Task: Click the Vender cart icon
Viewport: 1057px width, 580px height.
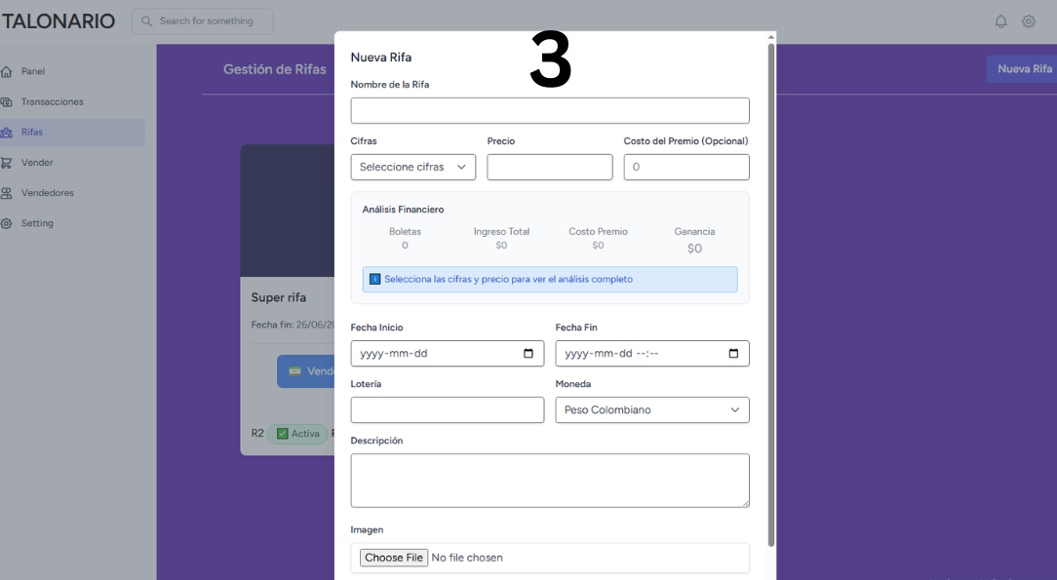Action: (x=7, y=163)
